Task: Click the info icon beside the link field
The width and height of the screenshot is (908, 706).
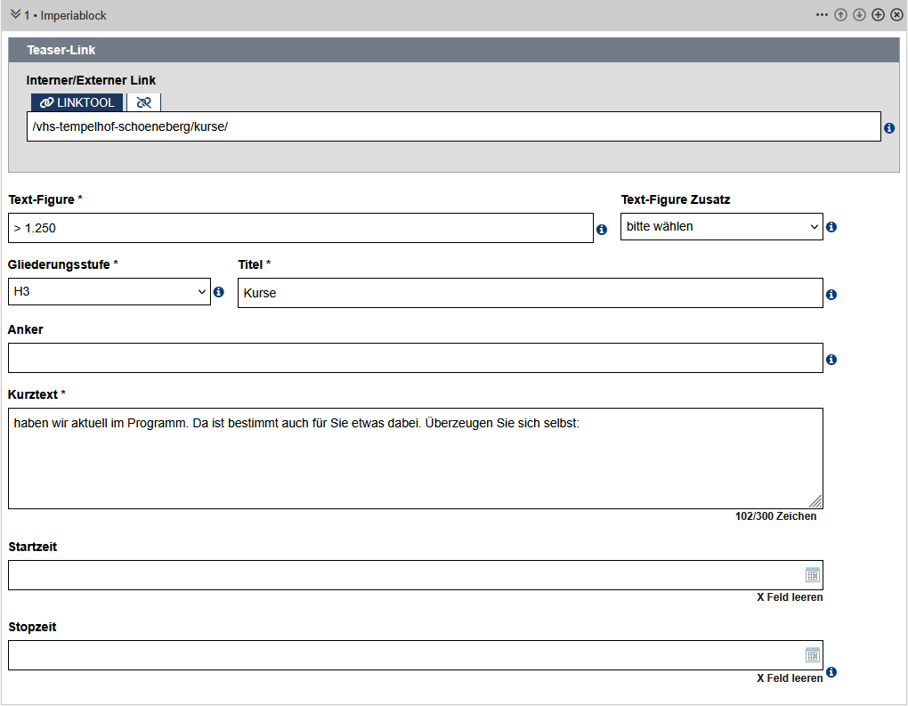Action: [889, 128]
